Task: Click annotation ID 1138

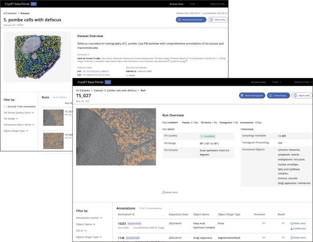Action: click(121, 238)
